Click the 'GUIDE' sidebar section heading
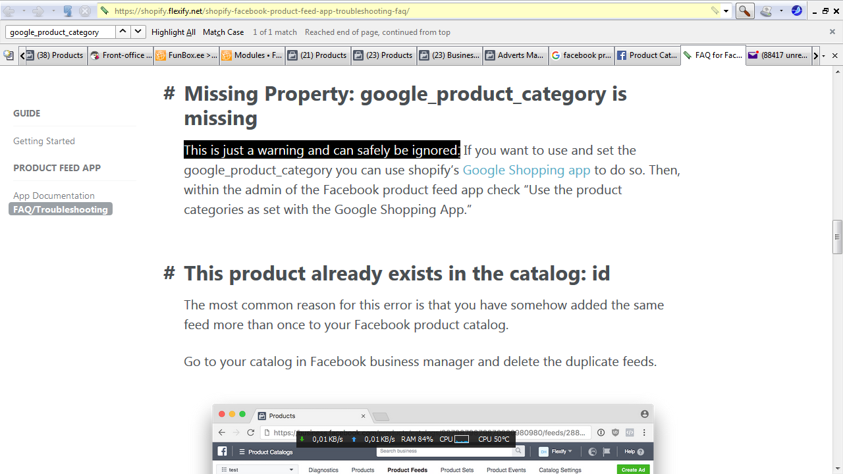This screenshot has height=474, width=843. tap(27, 113)
